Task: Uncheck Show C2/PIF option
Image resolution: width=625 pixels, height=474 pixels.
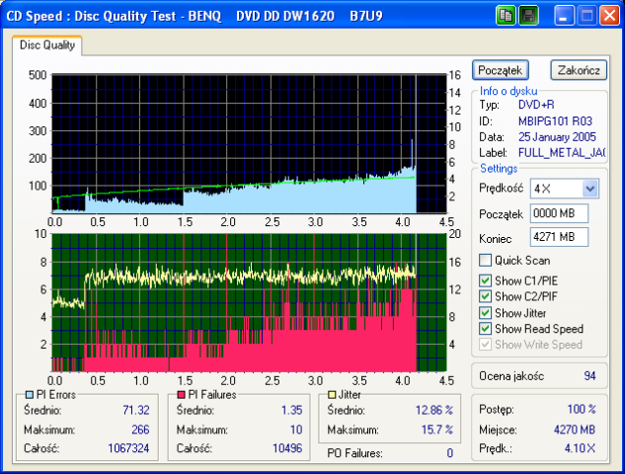Action: point(485,296)
